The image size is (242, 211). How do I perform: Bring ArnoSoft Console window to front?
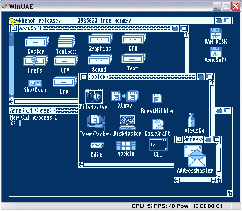click(x=228, y=111)
